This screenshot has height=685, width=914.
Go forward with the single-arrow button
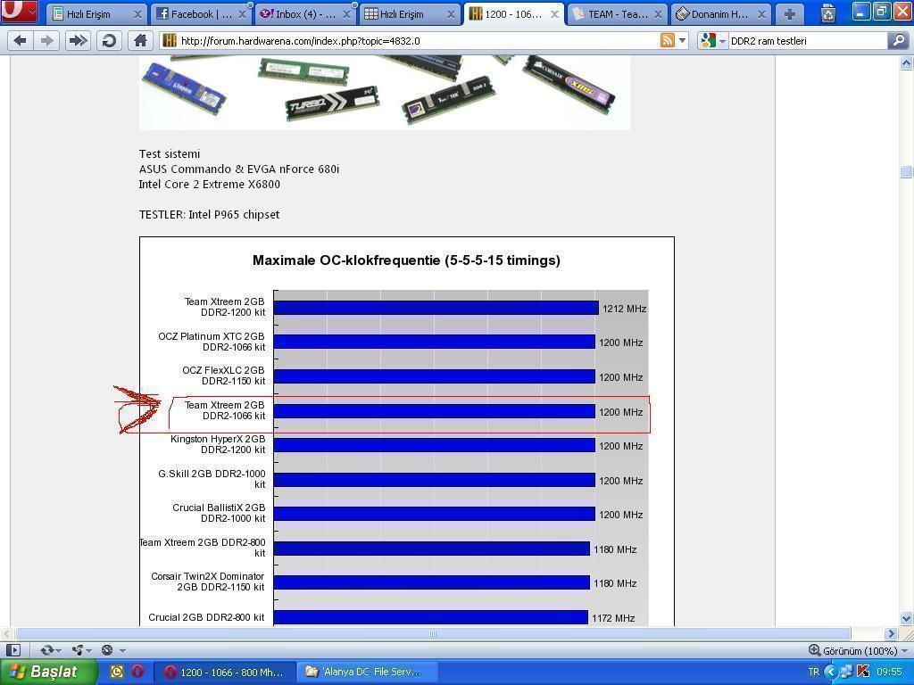46,41
